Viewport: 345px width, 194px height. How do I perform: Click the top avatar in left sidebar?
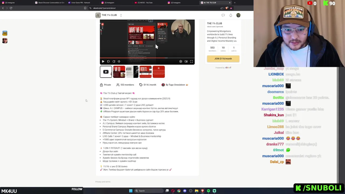(5, 33)
